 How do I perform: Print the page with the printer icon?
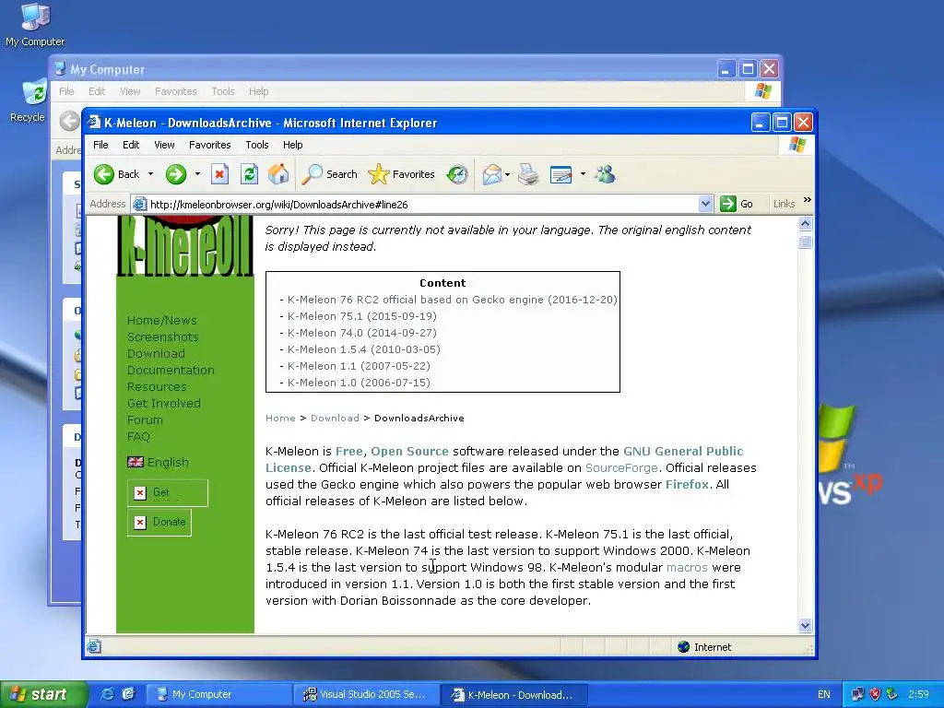tap(528, 174)
